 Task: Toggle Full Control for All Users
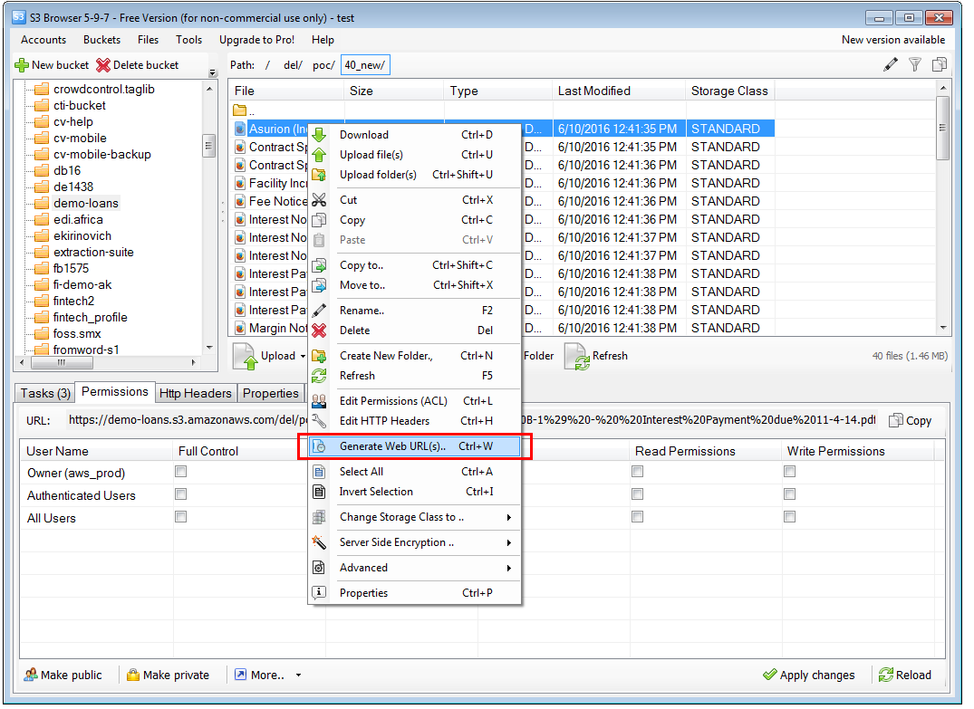coord(181,516)
